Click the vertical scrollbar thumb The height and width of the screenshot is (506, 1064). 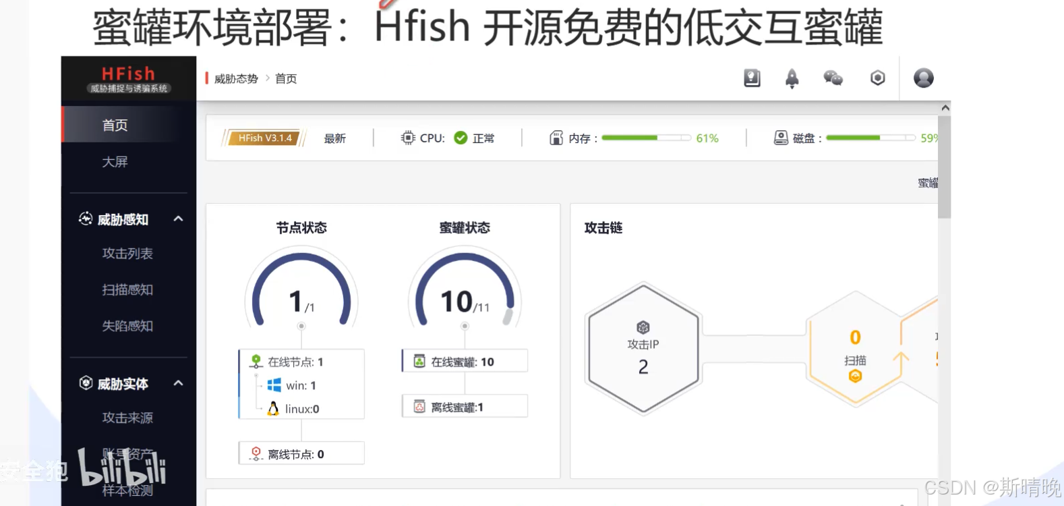click(945, 167)
